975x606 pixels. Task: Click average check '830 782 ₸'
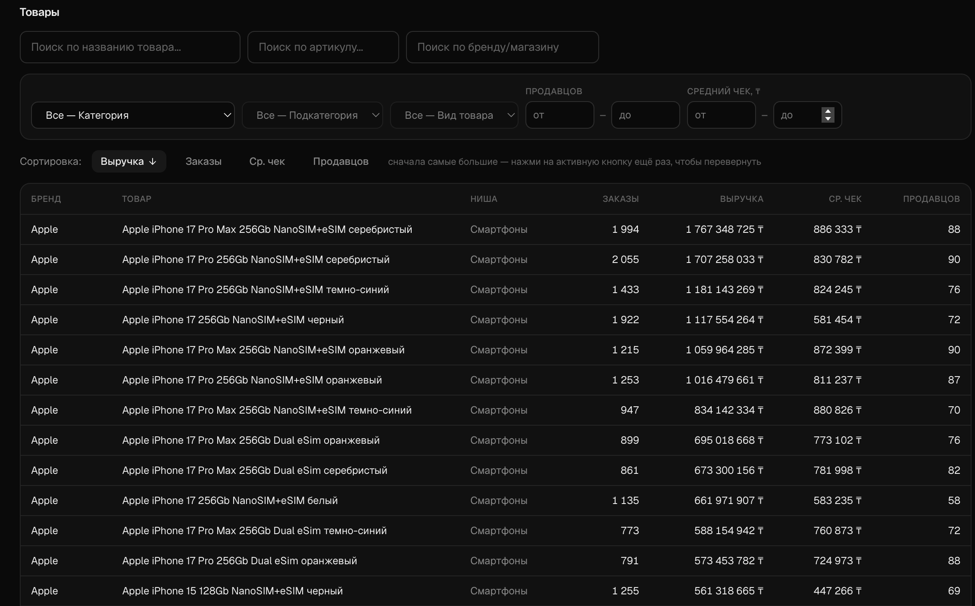[837, 260]
